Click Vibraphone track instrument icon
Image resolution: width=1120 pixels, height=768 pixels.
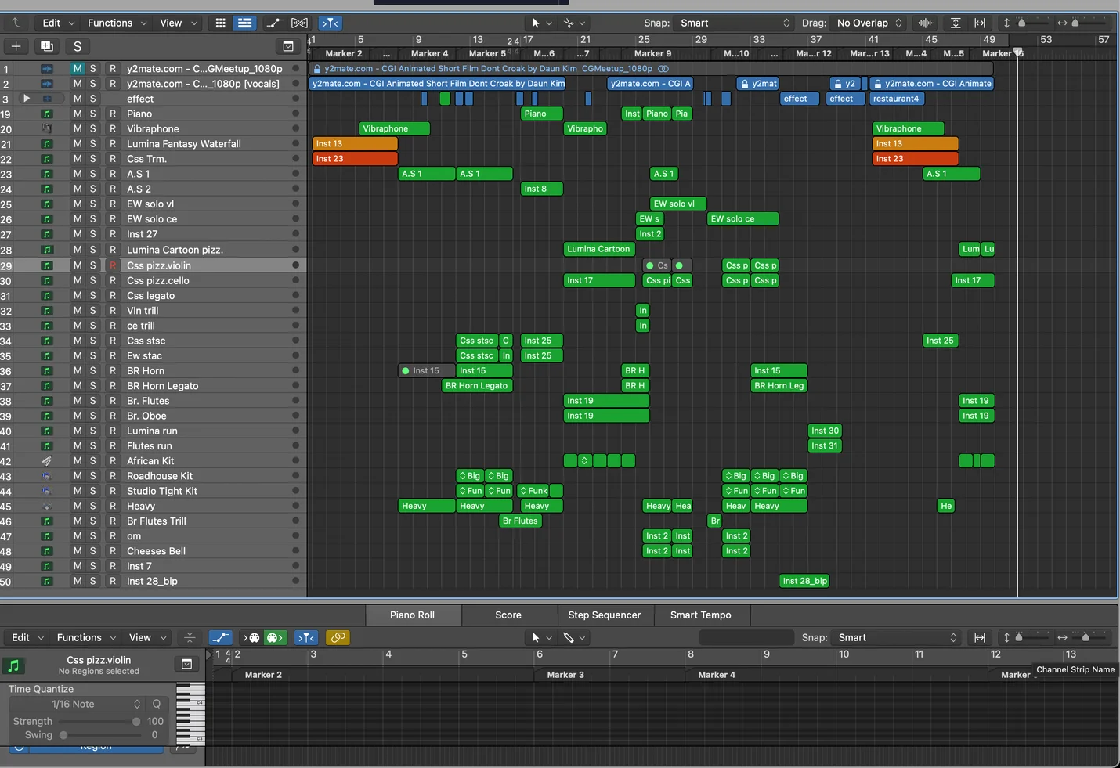click(47, 128)
